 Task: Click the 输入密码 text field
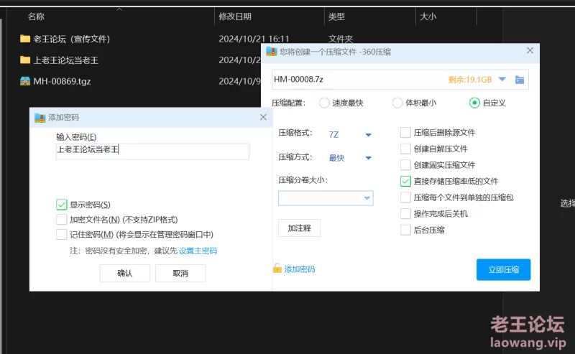pyautogui.click(x=152, y=151)
